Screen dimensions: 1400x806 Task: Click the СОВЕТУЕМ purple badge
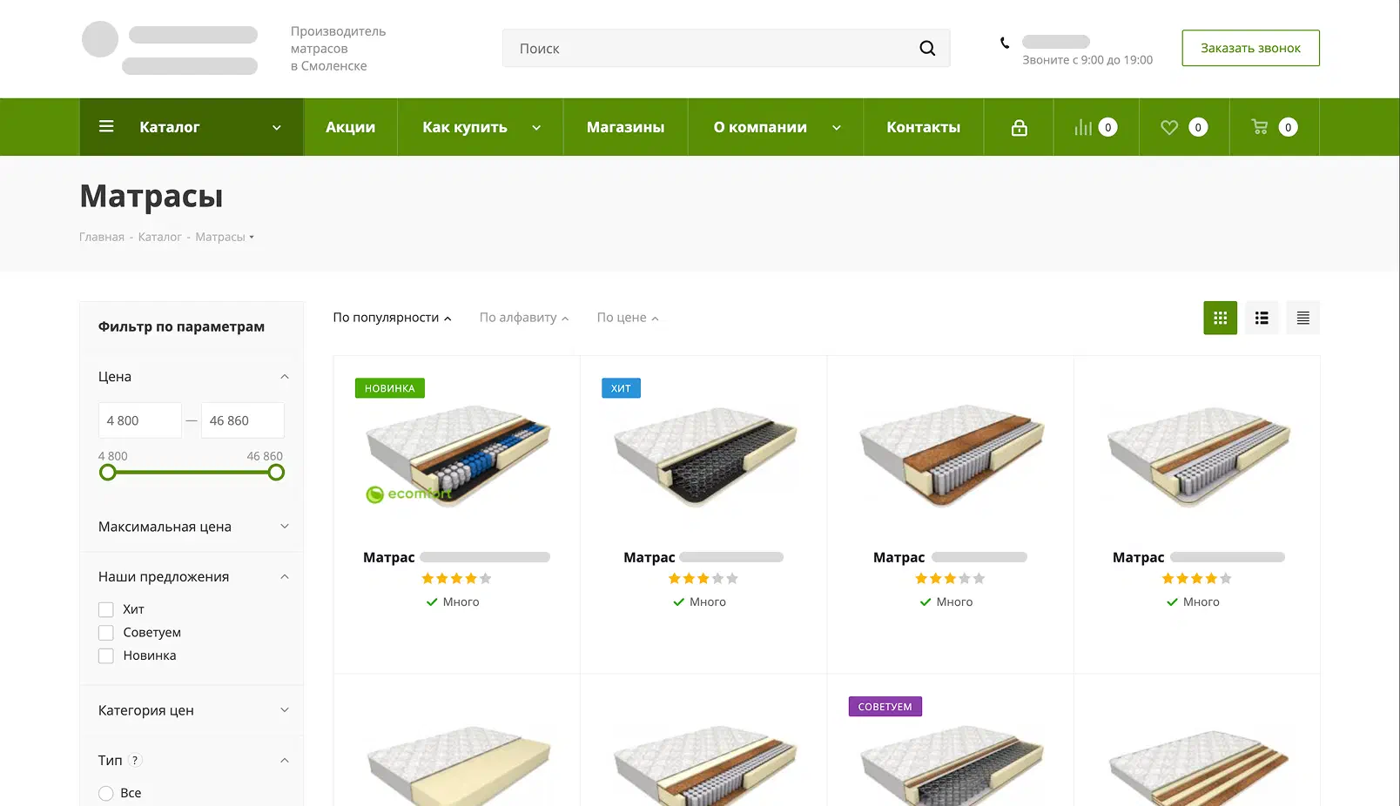click(885, 707)
